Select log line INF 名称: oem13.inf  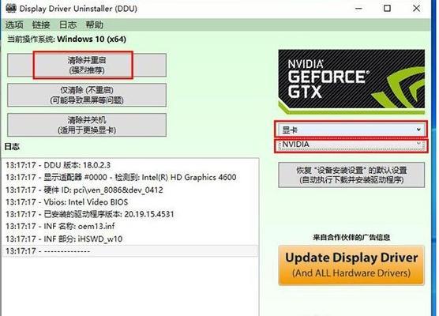click(x=130, y=227)
